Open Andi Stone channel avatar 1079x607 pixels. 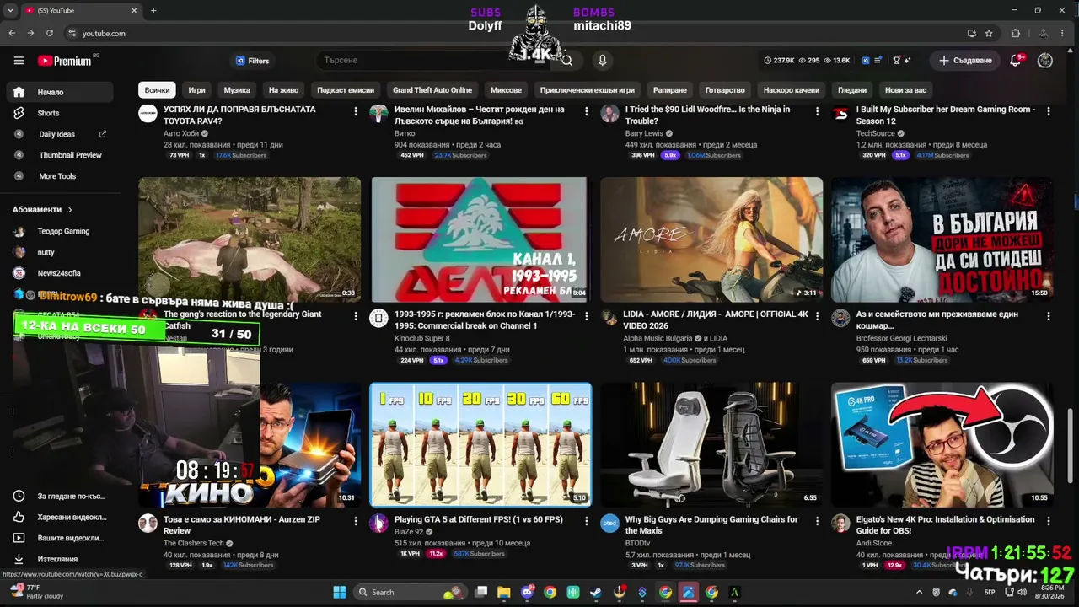click(x=840, y=524)
